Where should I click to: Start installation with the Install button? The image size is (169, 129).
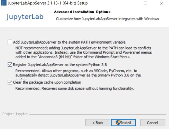pyautogui.click(x=123, y=122)
